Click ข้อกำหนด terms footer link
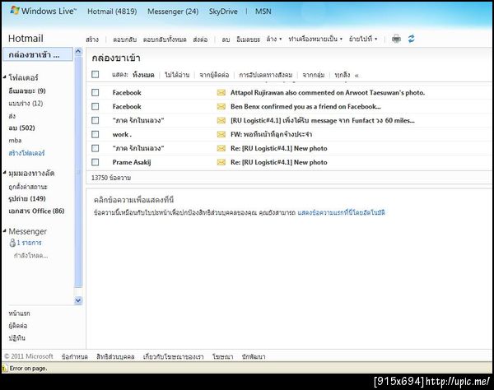The width and height of the screenshot is (494, 390). click(75, 356)
